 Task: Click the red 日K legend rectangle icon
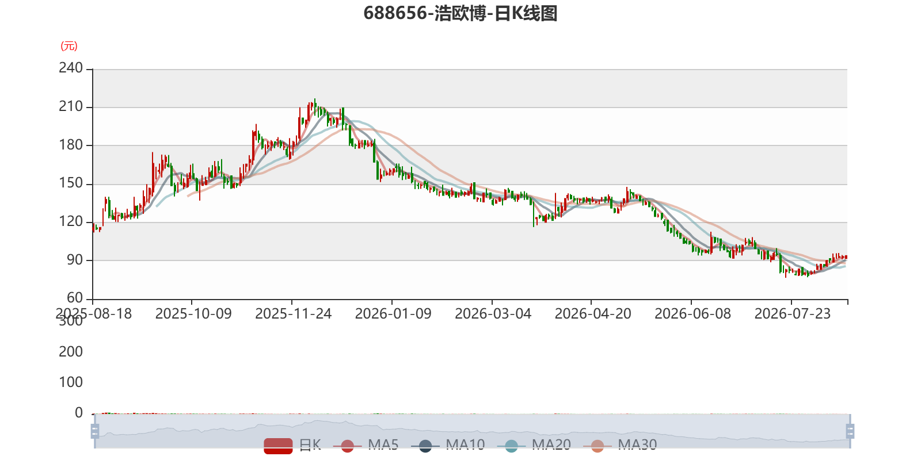coord(278,446)
